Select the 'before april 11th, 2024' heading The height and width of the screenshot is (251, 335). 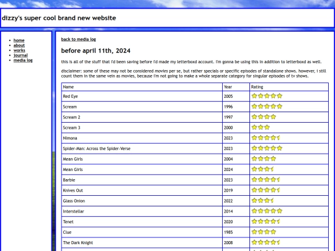click(96, 51)
